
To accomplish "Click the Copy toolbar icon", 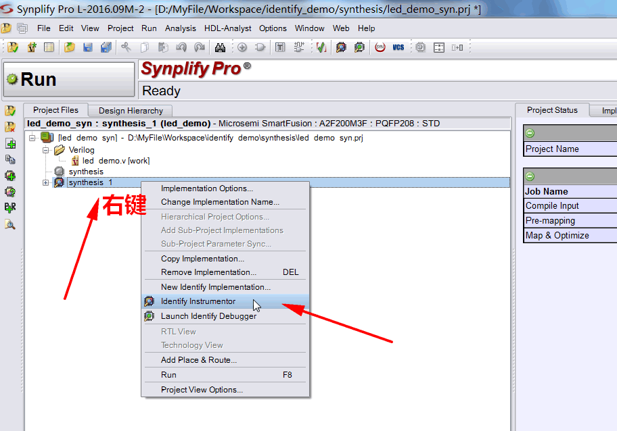I will [x=144, y=47].
